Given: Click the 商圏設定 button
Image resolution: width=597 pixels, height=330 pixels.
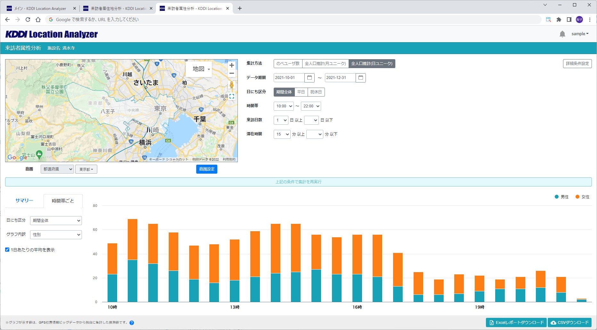Looking at the screenshot, I should [x=206, y=169].
